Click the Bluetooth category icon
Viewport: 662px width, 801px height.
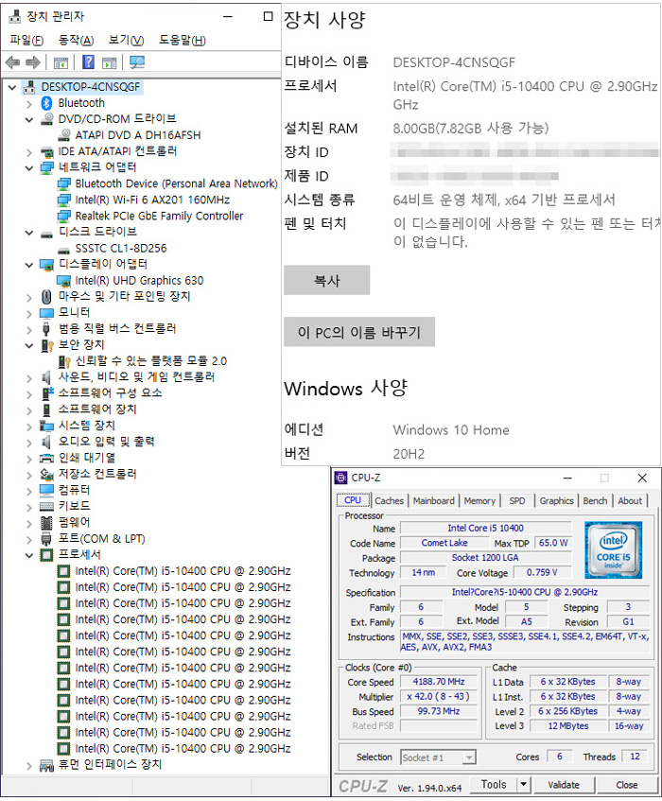point(46,103)
